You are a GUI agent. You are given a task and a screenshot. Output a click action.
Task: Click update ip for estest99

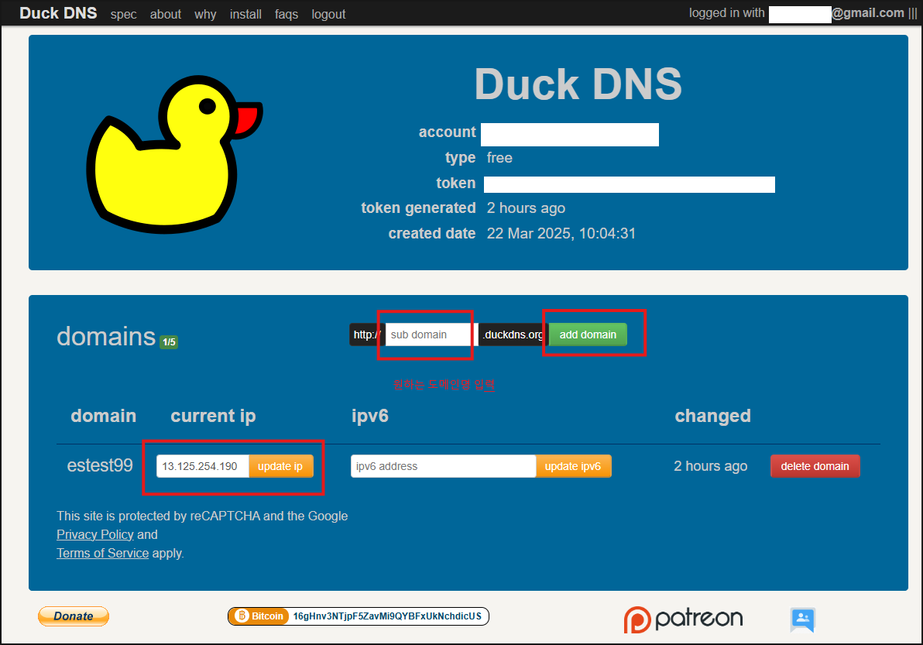(280, 466)
